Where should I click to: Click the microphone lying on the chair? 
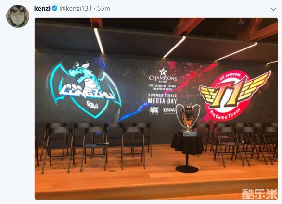(x=103, y=144)
